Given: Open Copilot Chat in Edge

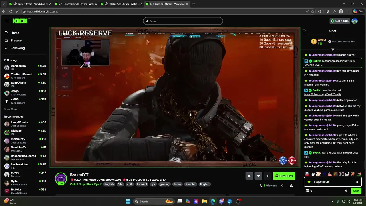Looking at the screenshot, I should 358,11.
